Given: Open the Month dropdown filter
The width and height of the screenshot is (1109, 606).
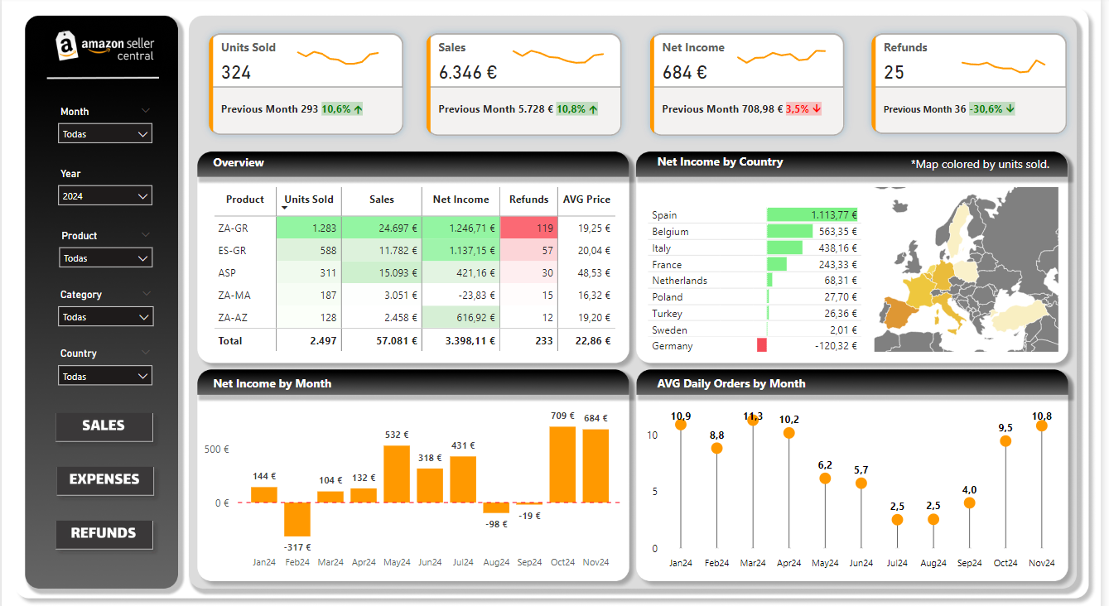Looking at the screenshot, I should [x=105, y=134].
